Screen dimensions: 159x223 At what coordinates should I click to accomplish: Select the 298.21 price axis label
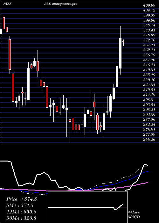click(149, 110)
